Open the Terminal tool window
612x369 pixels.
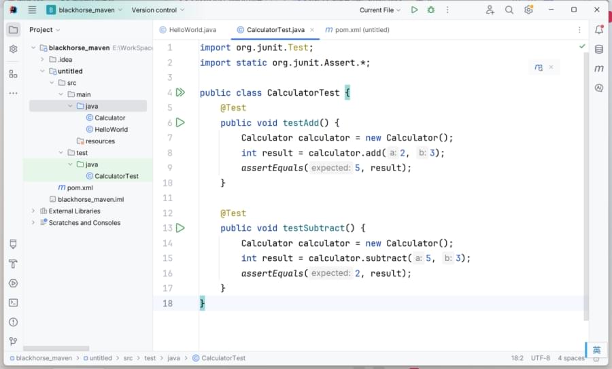pyautogui.click(x=13, y=302)
